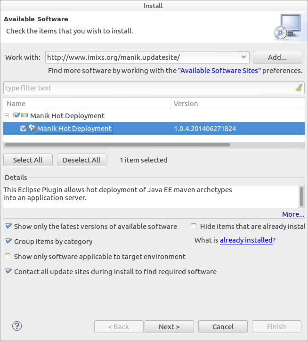Toggle Show only the latest versions checkbox
The image size is (308, 341).
[8, 226]
